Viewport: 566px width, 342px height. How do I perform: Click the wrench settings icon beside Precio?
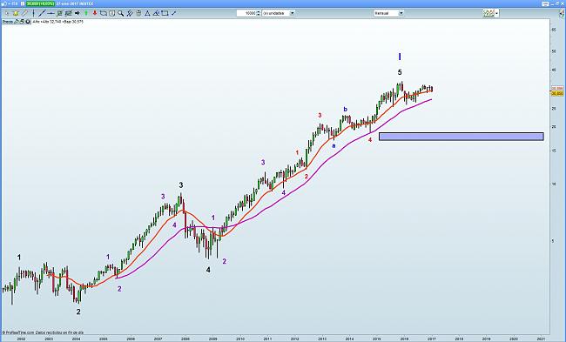17,22
